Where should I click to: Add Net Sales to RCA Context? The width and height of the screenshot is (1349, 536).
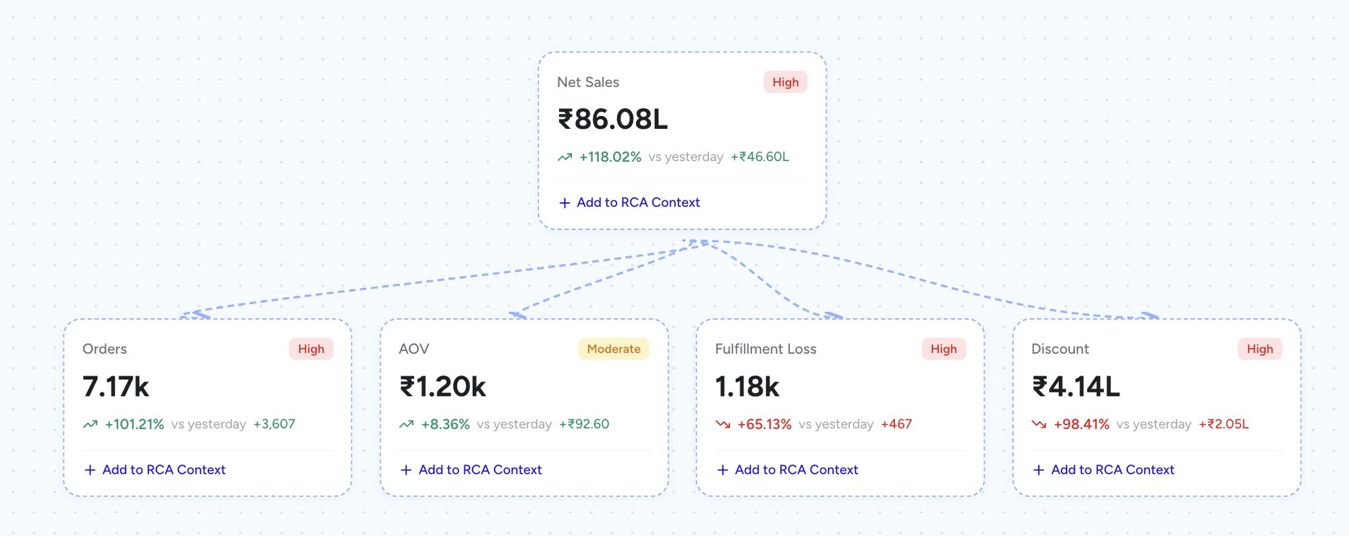pos(637,203)
